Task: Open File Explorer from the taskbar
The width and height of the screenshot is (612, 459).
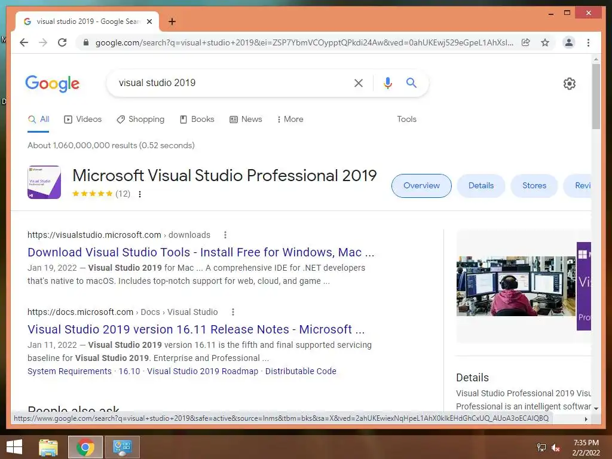Action: (x=48, y=447)
